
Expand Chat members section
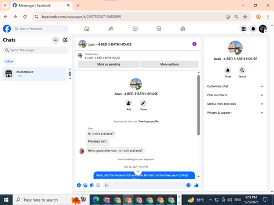235,95
